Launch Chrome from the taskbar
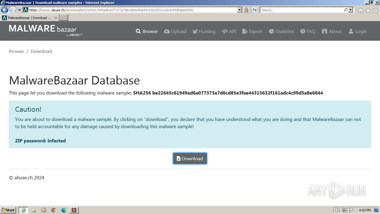 point(54,210)
